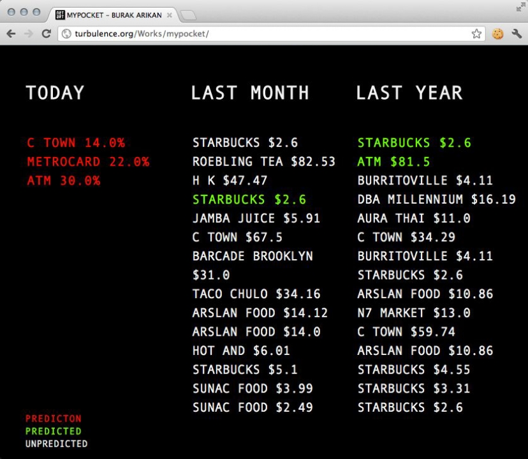Select the red METROCARD 22.0% prediction
The height and width of the screenshot is (459, 528).
(x=88, y=162)
